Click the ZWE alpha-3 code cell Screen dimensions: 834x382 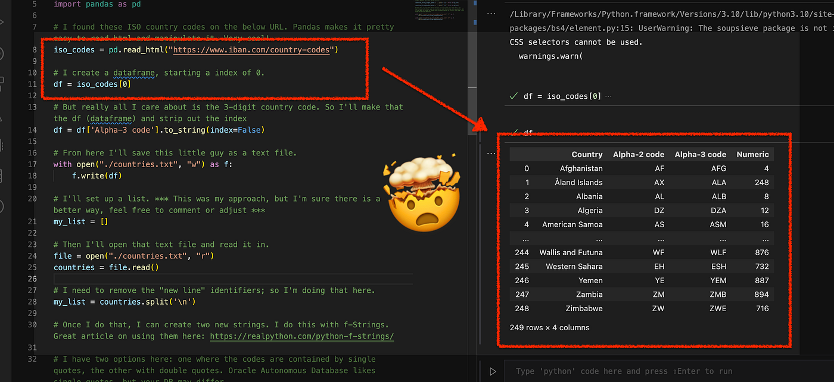coord(718,308)
